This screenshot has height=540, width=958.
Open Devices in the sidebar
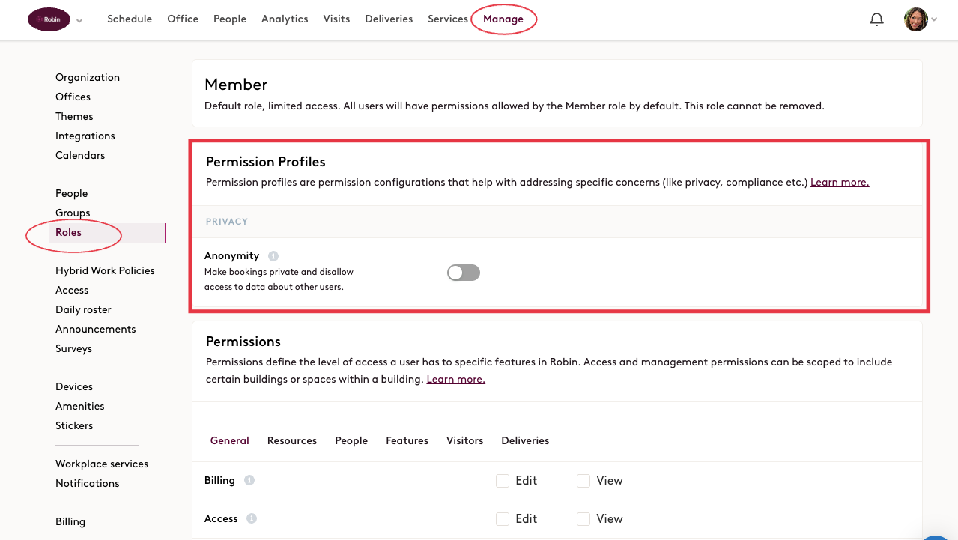pos(74,386)
